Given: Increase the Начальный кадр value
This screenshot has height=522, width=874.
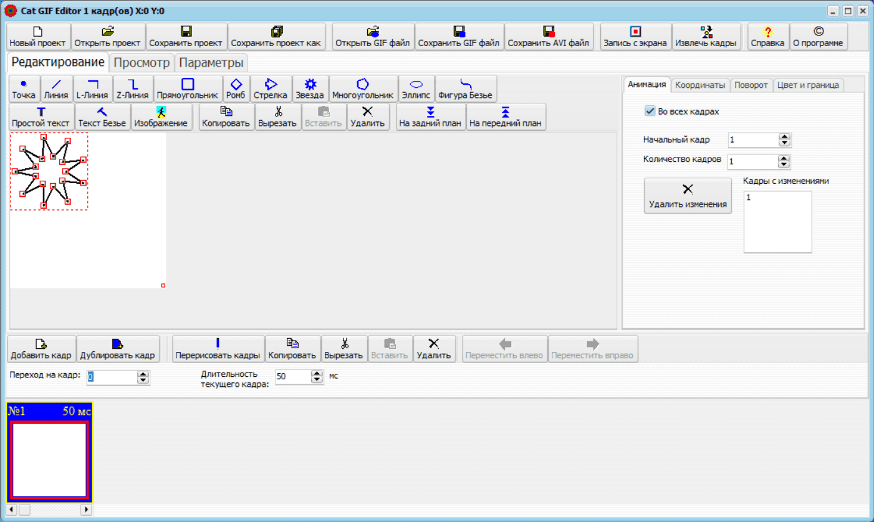Looking at the screenshot, I should [785, 137].
